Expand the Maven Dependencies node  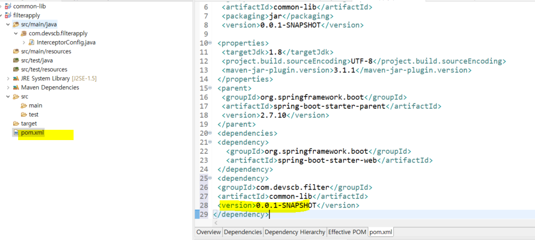click(8, 87)
